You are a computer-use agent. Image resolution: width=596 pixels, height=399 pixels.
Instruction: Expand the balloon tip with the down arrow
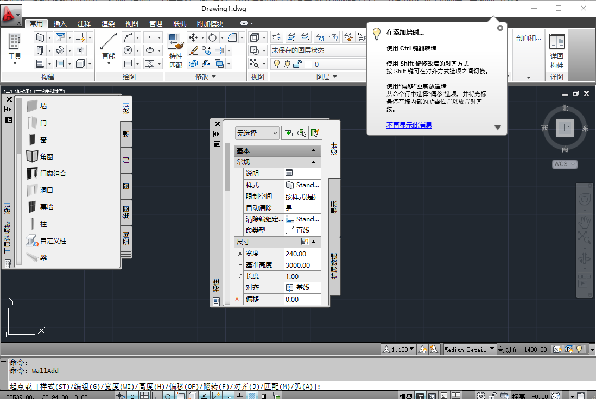pyautogui.click(x=498, y=127)
